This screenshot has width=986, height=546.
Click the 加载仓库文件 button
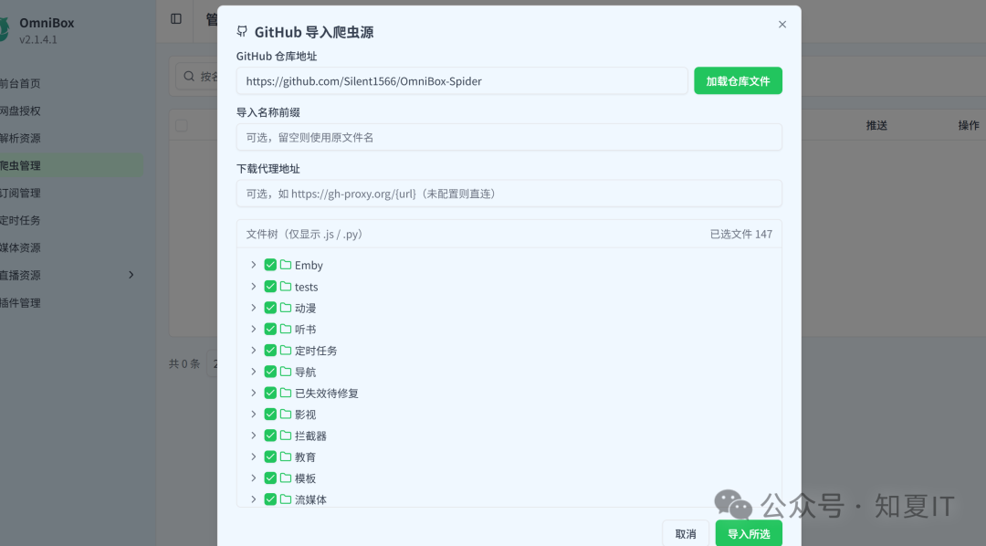pyautogui.click(x=739, y=80)
